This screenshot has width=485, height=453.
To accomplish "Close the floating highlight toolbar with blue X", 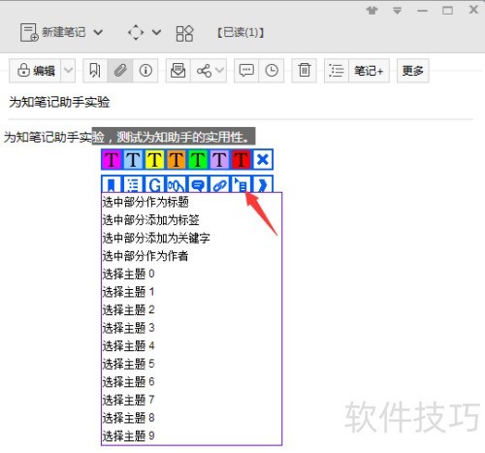I will coord(263,159).
